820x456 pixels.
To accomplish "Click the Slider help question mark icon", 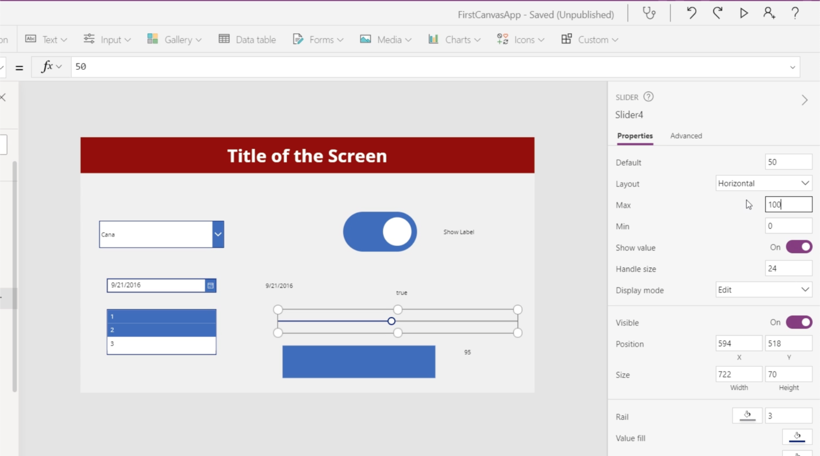I will point(648,97).
